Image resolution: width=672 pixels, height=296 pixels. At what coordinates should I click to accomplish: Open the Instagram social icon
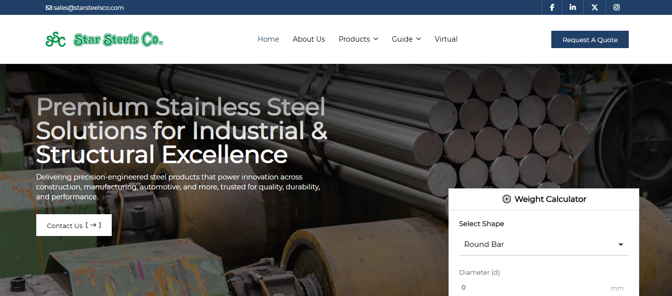coord(616,7)
